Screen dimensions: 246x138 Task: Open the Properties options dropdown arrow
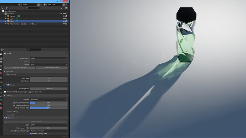[67, 49]
